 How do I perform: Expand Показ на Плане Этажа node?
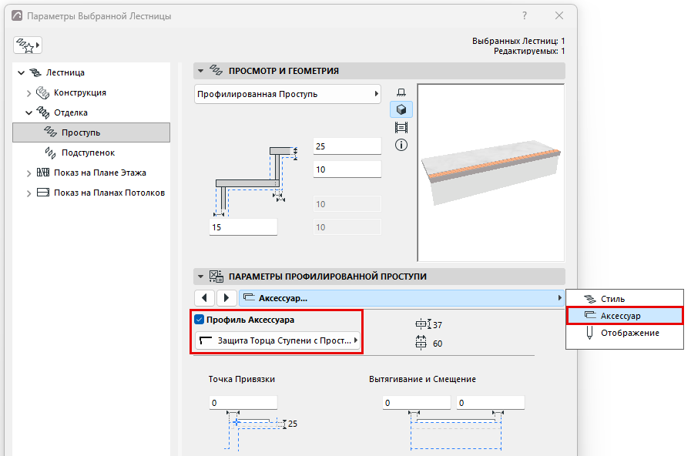click(29, 173)
